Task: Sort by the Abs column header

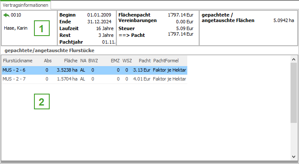Action: (48, 61)
